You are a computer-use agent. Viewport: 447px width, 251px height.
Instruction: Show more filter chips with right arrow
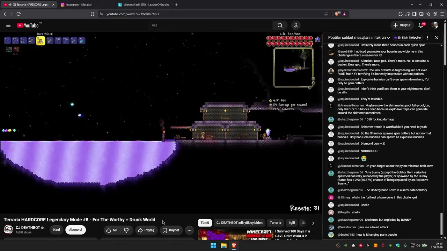click(x=313, y=223)
